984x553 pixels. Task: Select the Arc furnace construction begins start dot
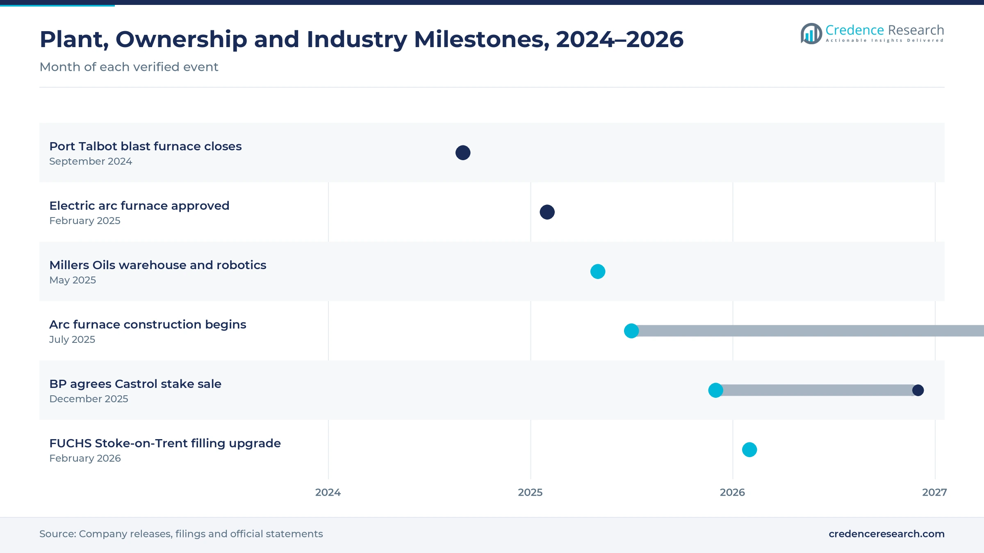coord(631,331)
